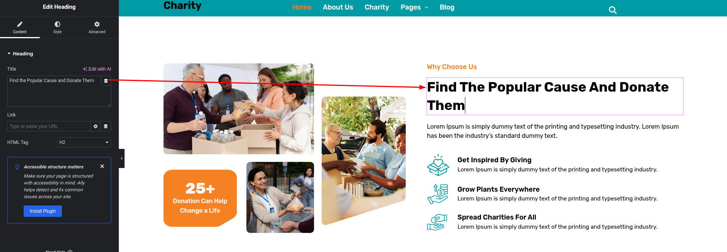The height and width of the screenshot is (252, 727).
Task: Click the search magnifier icon in header
Action: click(613, 10)
